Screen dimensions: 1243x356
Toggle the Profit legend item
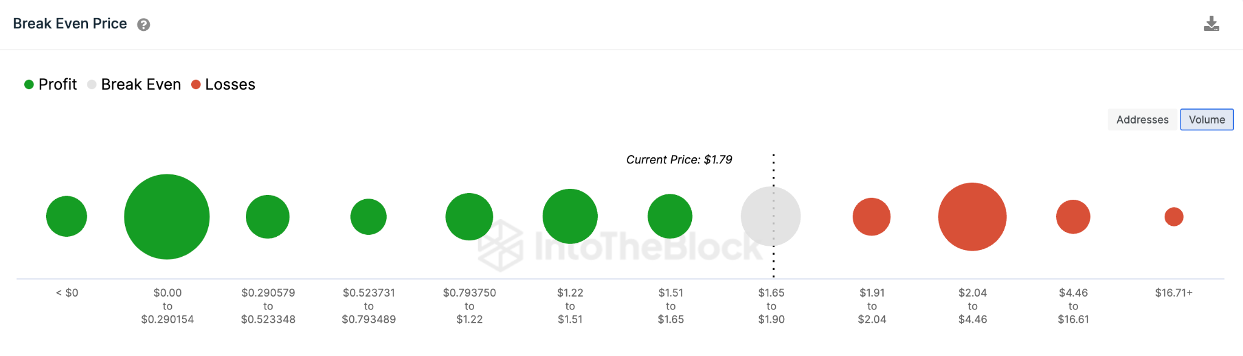(x=50, y=84)
